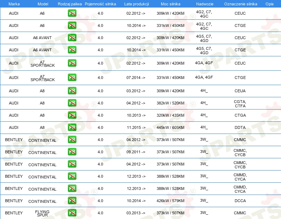Select the date cell 11.2015 ->

[136, 127]
